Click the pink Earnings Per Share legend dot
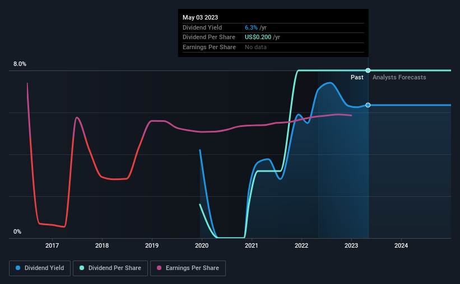The height and width of the screenshot is (284, 460). click(x=159, y=268)
